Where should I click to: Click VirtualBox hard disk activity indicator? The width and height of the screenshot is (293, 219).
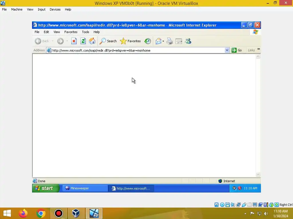coord(217,205)
